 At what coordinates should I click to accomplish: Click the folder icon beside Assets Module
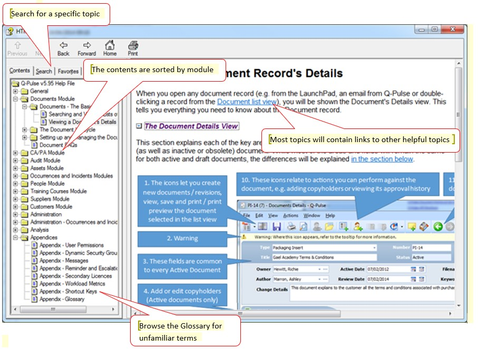[24, 168]
